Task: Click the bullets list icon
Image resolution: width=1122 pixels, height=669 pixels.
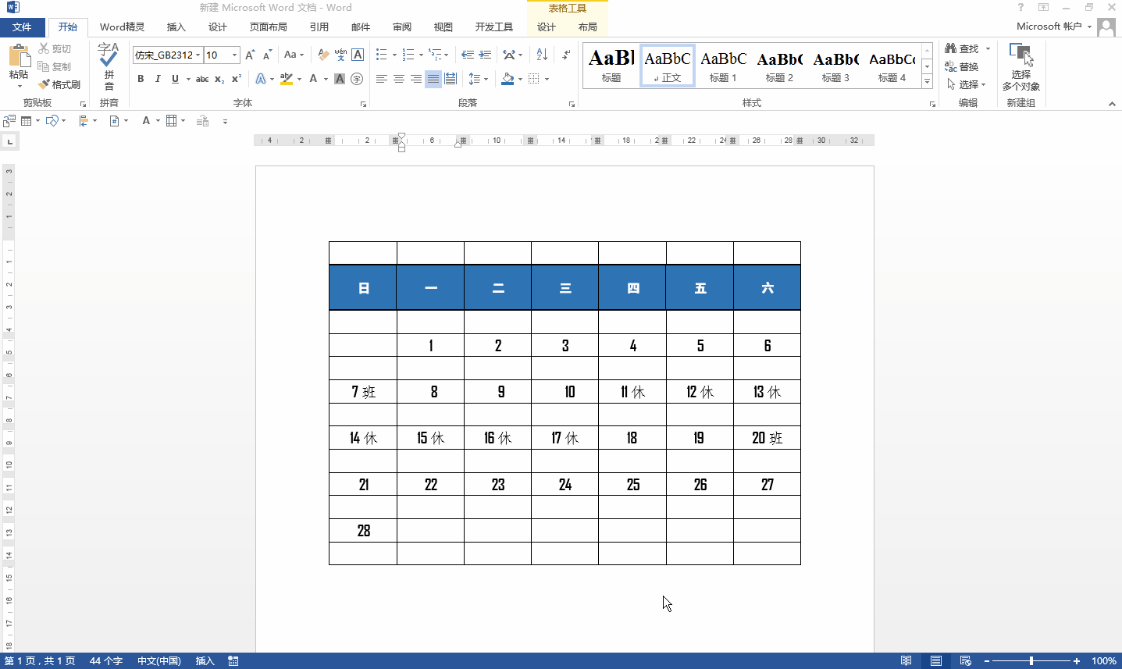Action: [381, 55]
